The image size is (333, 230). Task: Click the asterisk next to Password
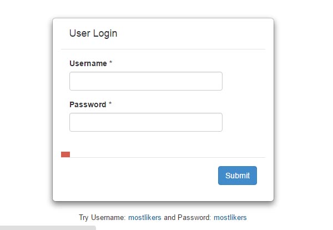click(110, 104)
